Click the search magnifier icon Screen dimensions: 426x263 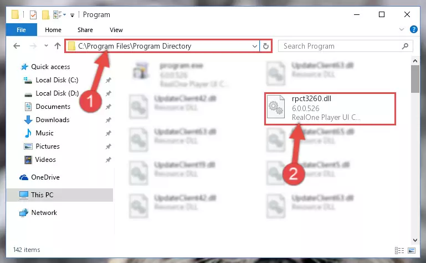pyautogui.click(x=405, y=46)
